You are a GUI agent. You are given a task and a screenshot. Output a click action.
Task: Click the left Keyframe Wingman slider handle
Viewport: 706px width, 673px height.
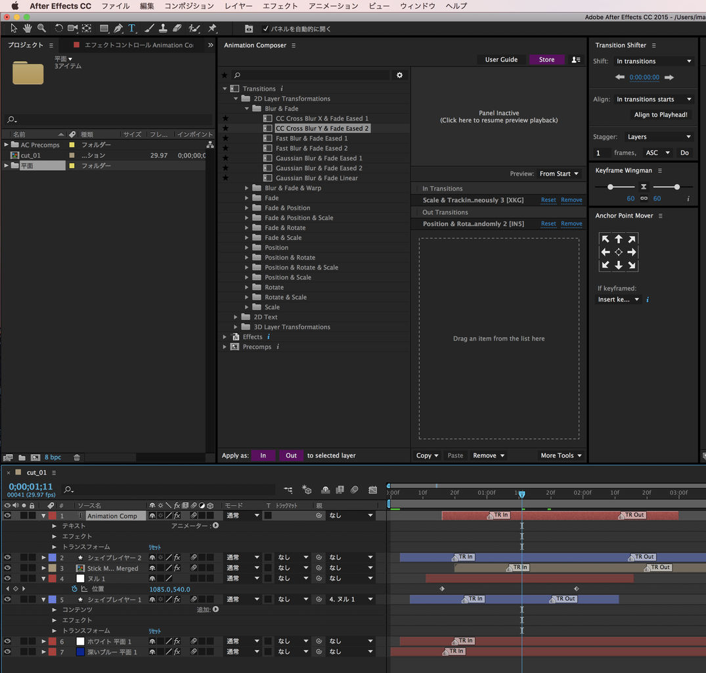pos(610,187)
